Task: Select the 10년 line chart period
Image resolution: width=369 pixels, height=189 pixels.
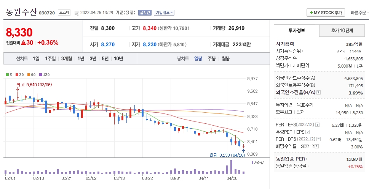Action: (x=118, y=58)
